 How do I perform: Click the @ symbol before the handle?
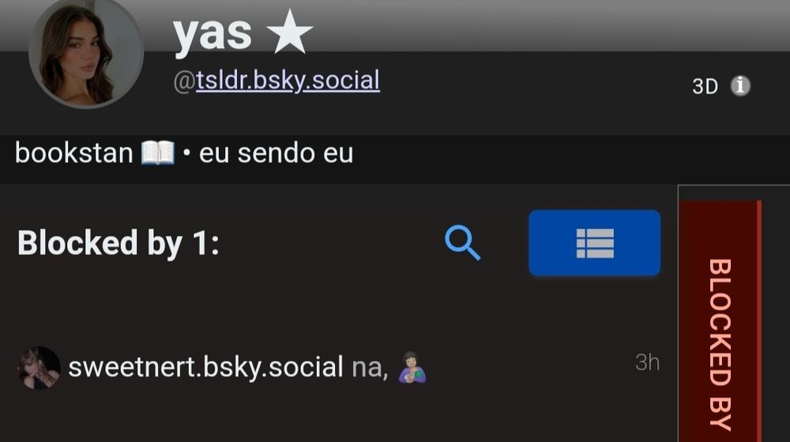[x=184, y=81]
